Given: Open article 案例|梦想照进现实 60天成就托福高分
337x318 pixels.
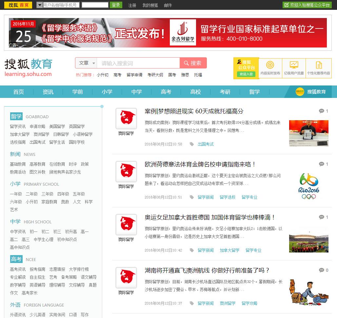Looking at the screenshot, I should 194,111.
